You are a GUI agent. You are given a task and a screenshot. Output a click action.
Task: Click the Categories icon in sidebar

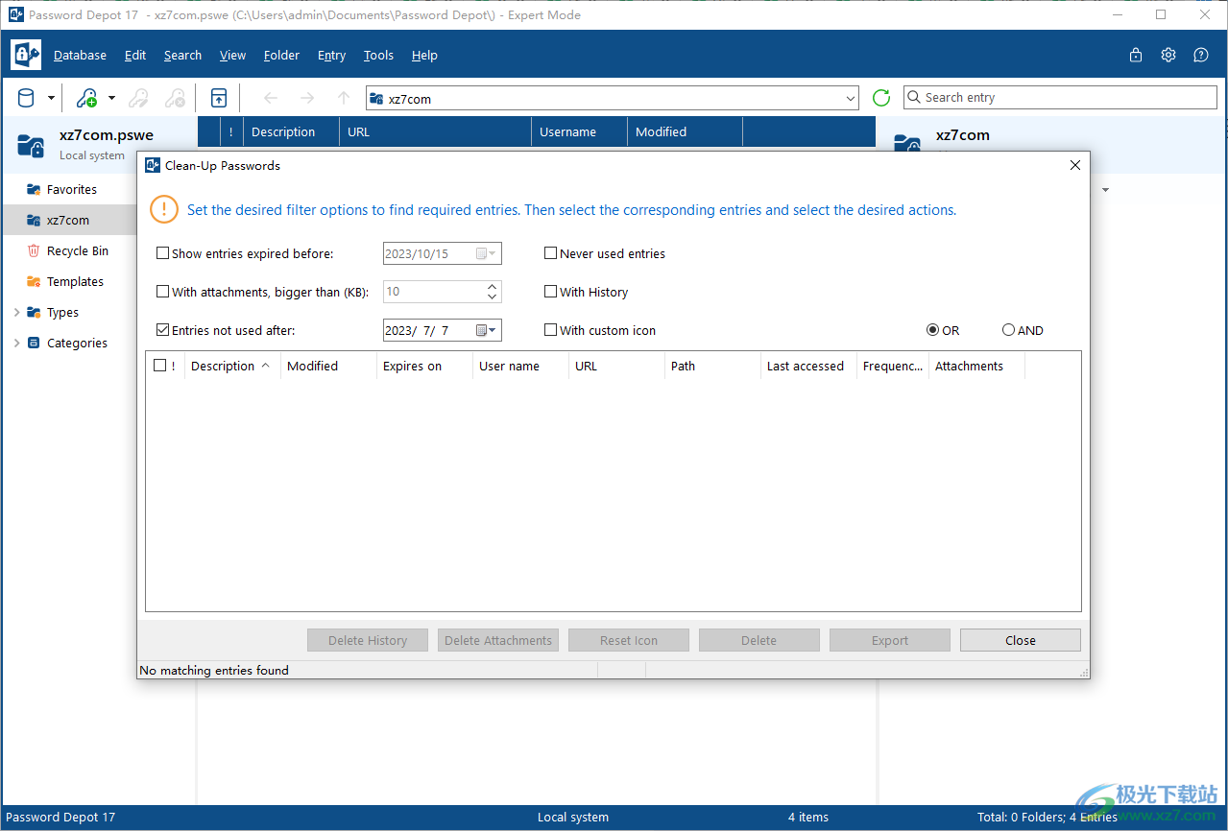tap(34, 343)
